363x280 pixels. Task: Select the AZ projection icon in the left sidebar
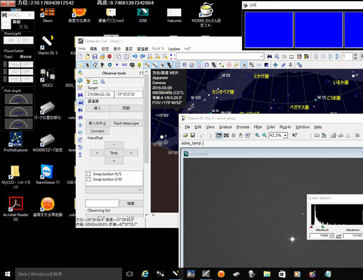point(80,103)
